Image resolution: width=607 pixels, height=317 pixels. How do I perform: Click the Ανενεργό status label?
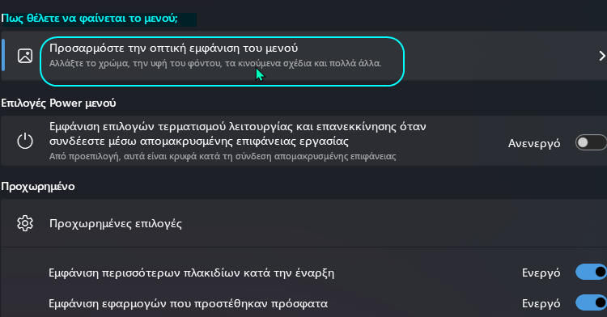coord(534,143)
